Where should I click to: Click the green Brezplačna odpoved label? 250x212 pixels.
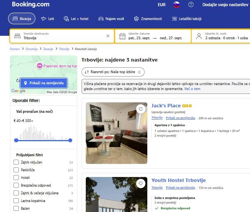(175, 208)
